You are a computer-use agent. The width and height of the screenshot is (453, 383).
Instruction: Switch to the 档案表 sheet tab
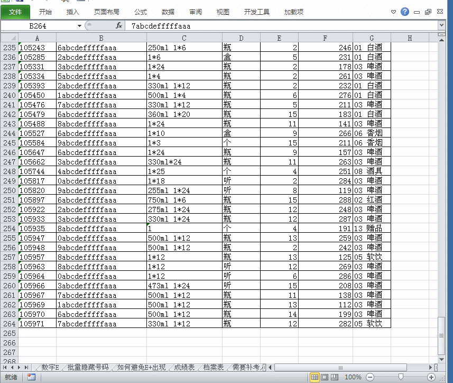[x=214, y=367]
